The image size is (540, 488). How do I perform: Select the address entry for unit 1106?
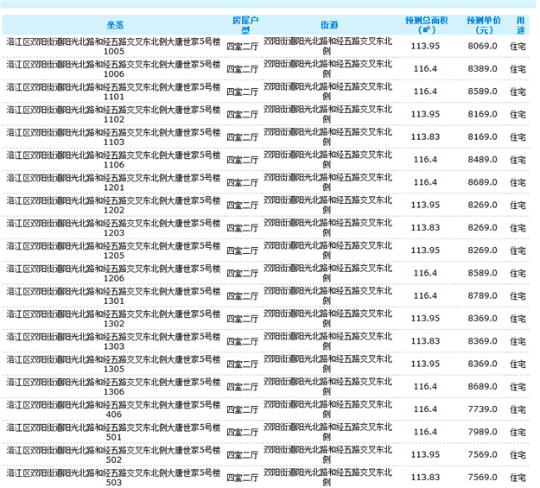pyautogui.click(x=114, y=158)
